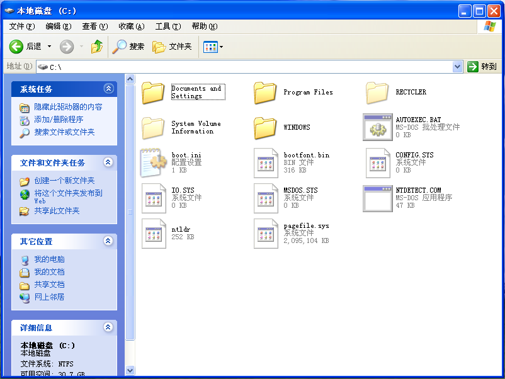Collapse the 详细信息 panel

(x=108, y=327)
